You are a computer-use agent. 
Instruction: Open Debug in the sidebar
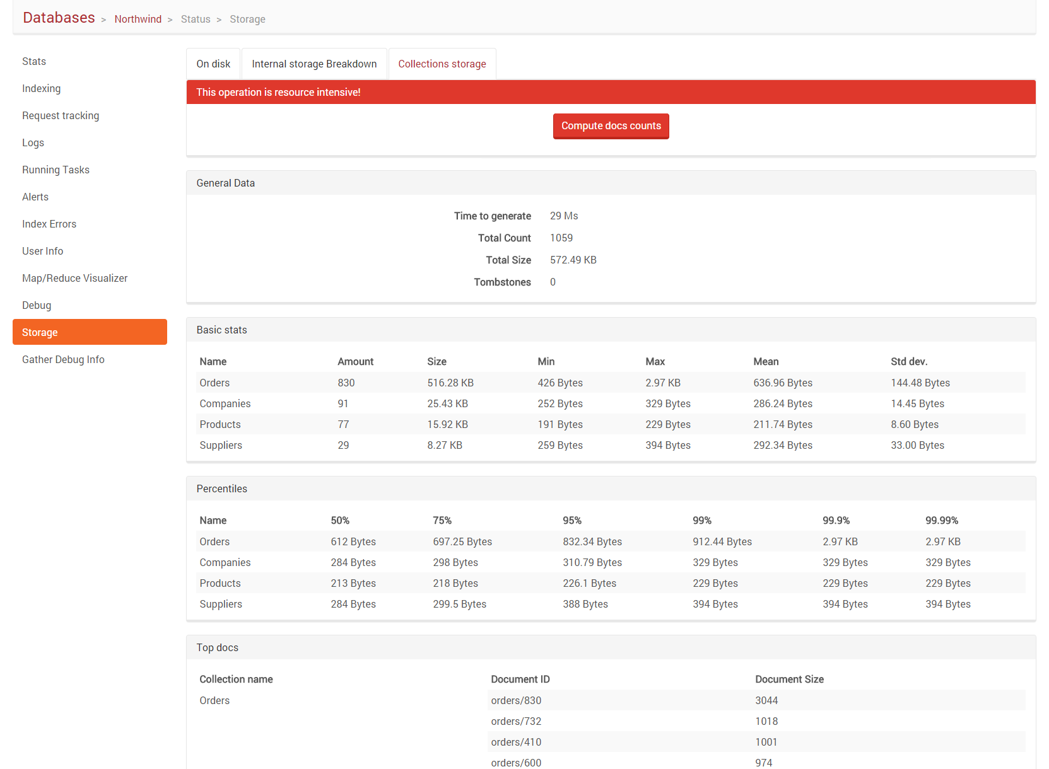pos(90,305)
